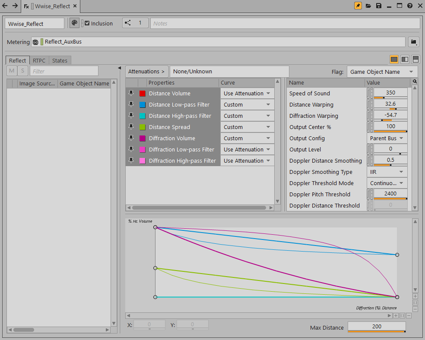
Task: Open the Distance Volume curve dropdown
Action: pos(247,93)
